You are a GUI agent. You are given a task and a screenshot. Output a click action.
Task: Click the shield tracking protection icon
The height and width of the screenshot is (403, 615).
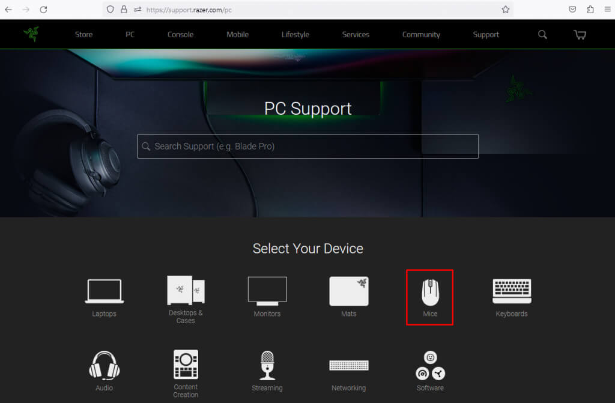[111, 10]
